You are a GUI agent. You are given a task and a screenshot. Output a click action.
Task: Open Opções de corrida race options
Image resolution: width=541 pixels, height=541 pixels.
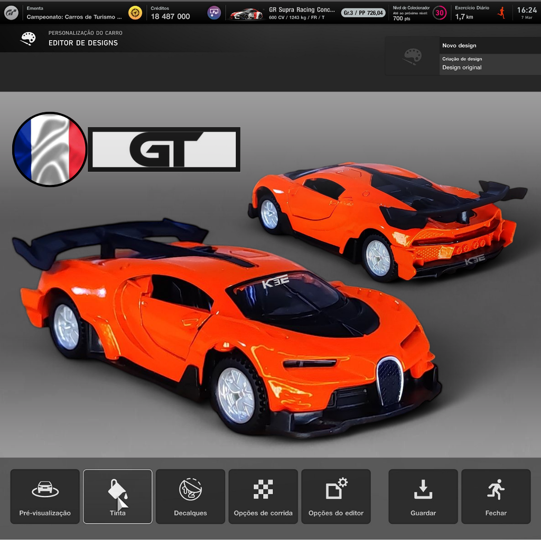coord(263,496)
